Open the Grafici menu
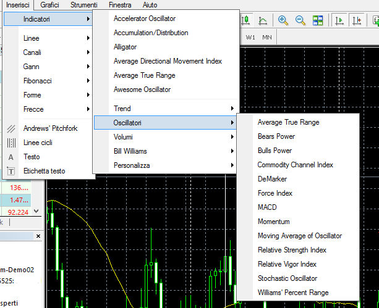 click(49, 5)
